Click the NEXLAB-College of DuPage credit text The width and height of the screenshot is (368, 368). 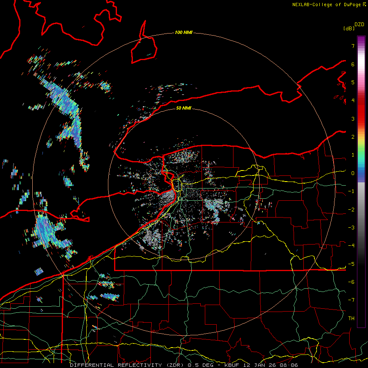click(x=327, y=4)
